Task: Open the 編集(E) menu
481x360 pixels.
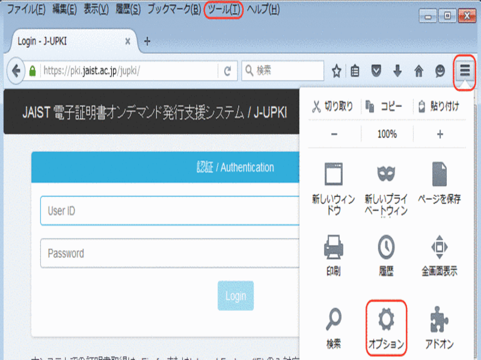Action: (65, 10)
